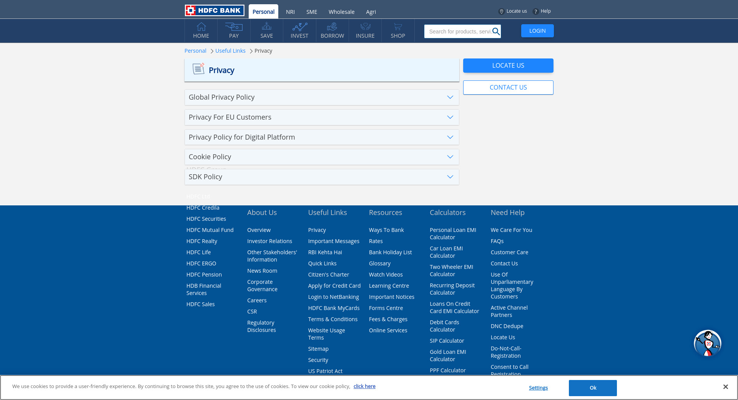Open the Pay section icon
Image resolution: width=738 pixels, height=400 pixels.
tap(234, 27)
